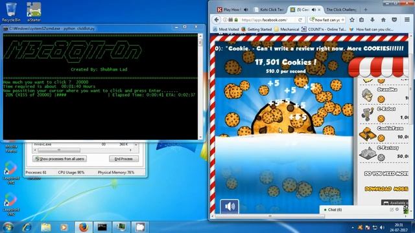Click the green padlock security icon
This screenshot has width=415, height=233.
[x=236, y=20]
